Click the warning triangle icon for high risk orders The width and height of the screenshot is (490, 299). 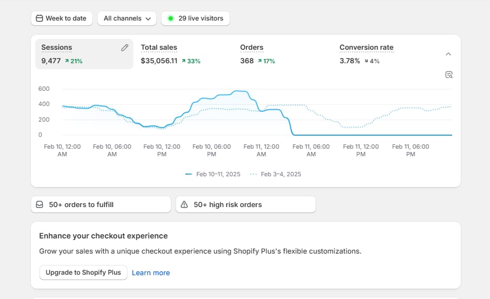click(x=184, y=205)
